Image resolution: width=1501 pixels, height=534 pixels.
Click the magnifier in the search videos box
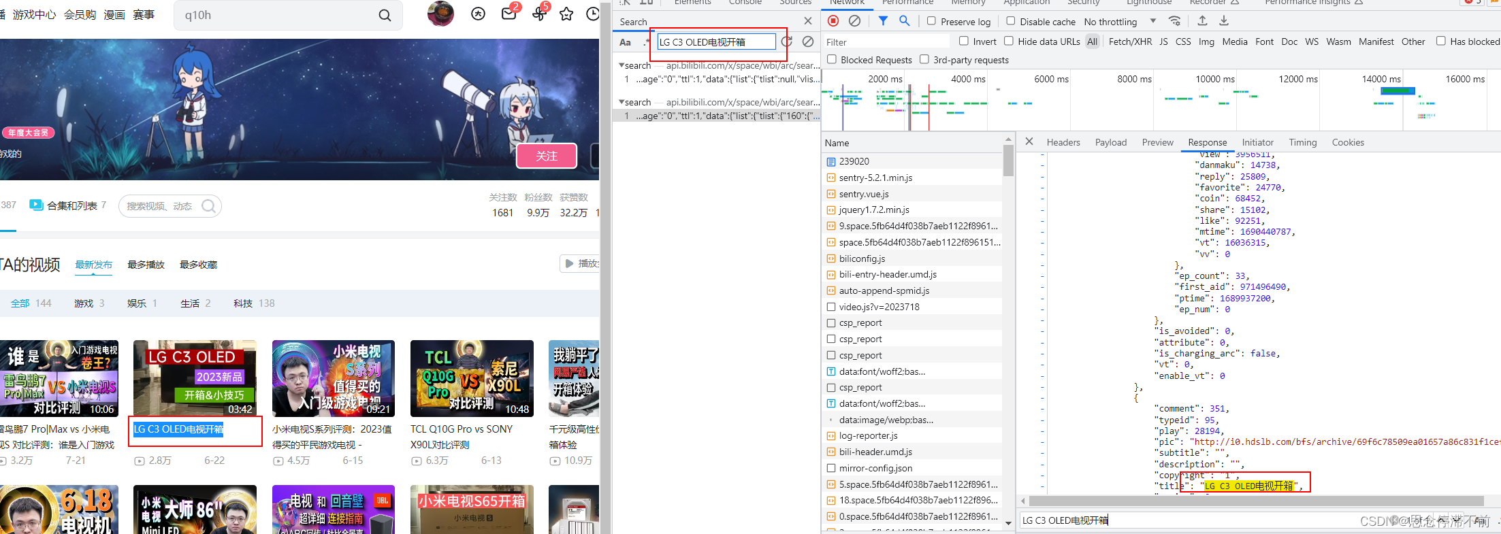tap(209, 206)
